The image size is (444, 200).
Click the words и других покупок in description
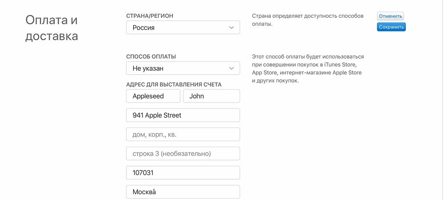pos(275,81)
